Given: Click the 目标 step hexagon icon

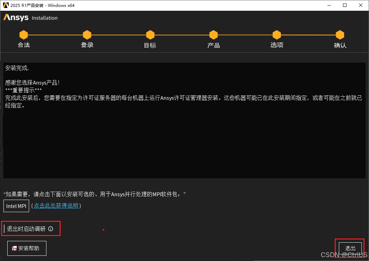Looking at the screenshot, I should [150, 35].
